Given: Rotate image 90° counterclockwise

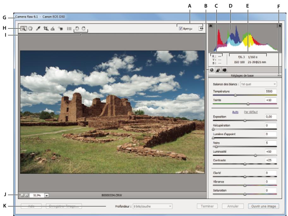Looking at the screenshot, I should 77,28.
